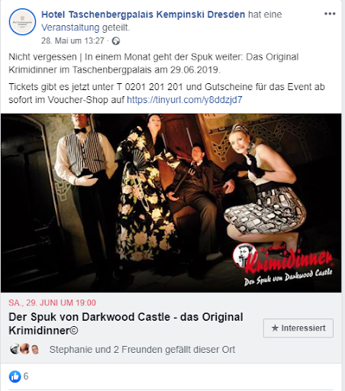Click the globe public-visibility icon
345x391 pixels.
(116, 41)
